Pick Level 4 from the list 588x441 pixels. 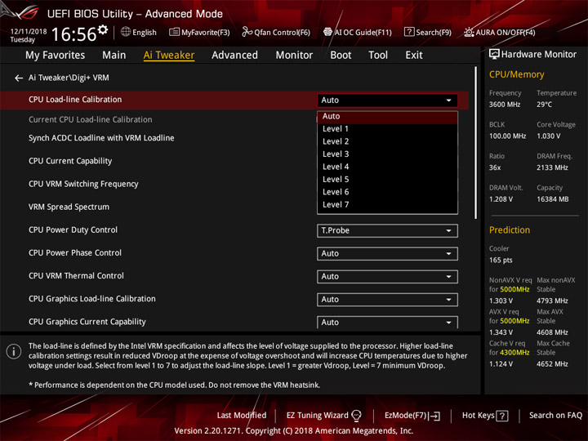[387, 167]
